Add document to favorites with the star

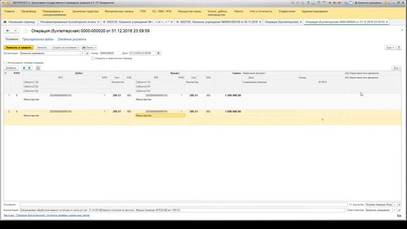(25, 31)
